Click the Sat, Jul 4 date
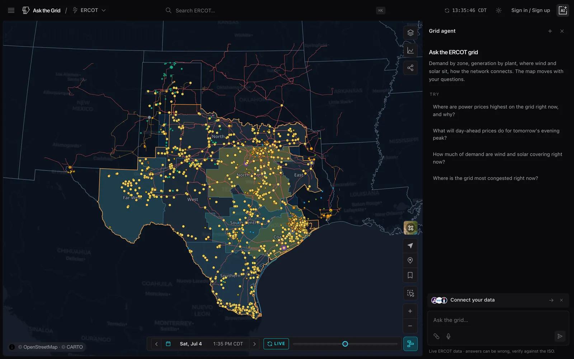 click(191, 344)
